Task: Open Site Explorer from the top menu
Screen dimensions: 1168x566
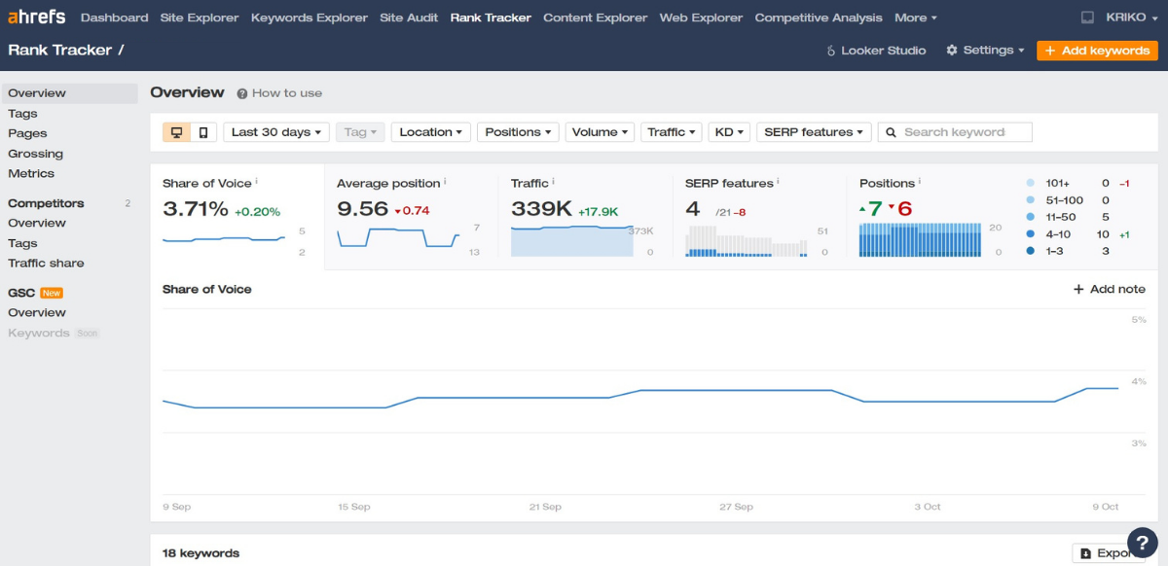Action: [x=200, y=18]
